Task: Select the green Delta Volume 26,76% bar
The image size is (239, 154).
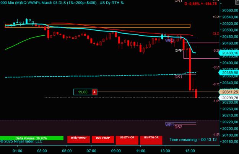Action: point(32,138)
